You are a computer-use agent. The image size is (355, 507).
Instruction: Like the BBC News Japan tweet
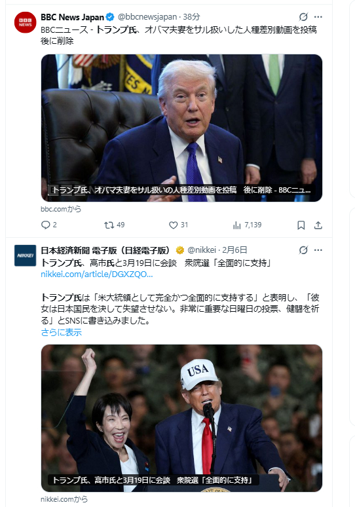click(174, 225)
